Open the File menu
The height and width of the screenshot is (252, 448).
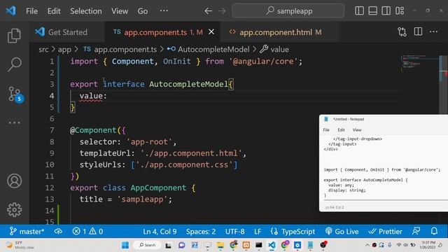(31, 11)
